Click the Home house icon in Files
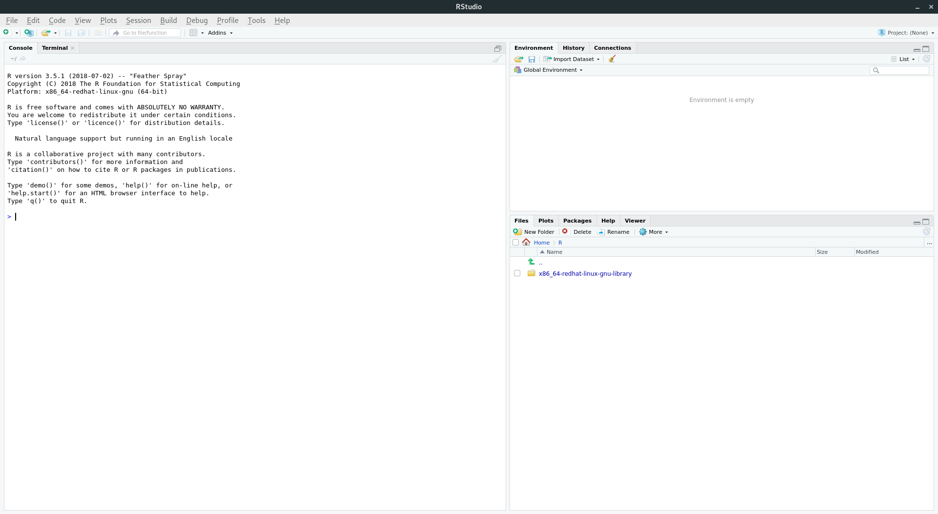The width and height of the screenshot is (938, 514). pyautogui.click(x=526, y=242)
